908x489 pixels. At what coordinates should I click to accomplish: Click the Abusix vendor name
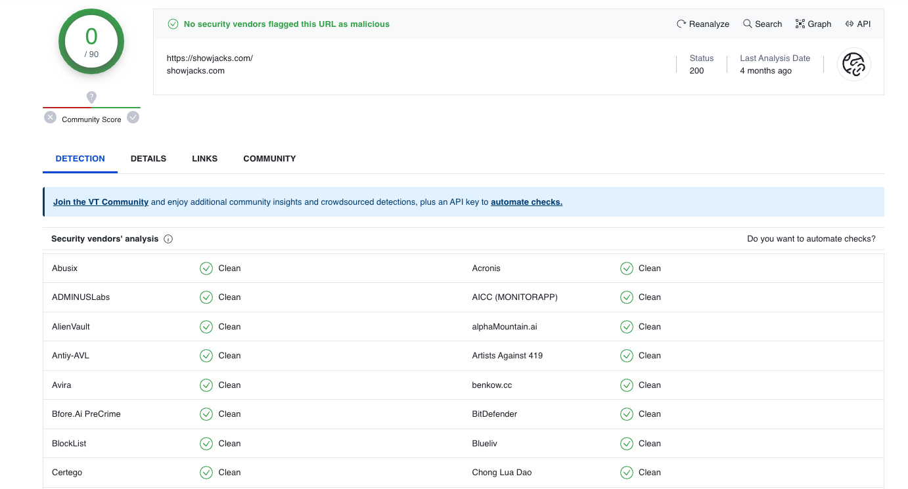tap(65, 268)
